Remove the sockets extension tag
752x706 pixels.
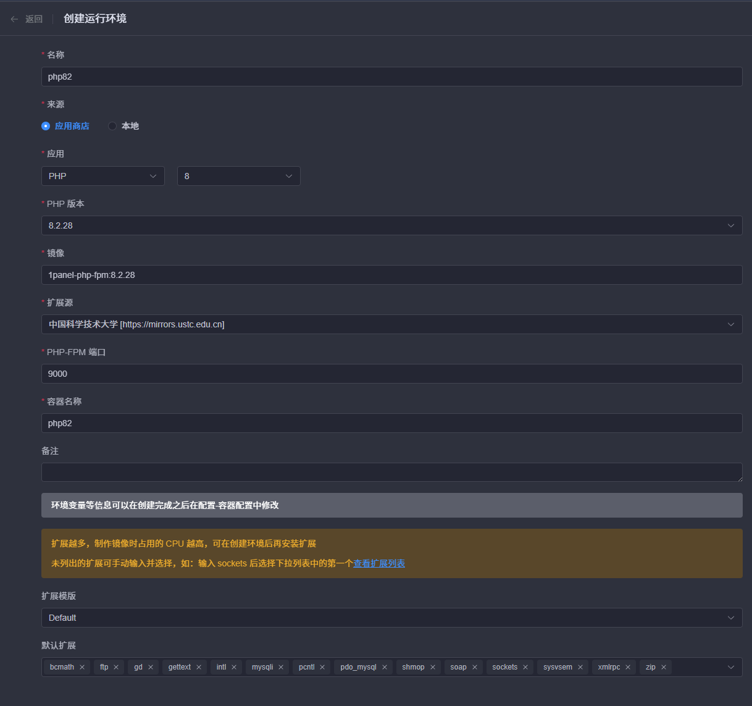tap(525, 667)
